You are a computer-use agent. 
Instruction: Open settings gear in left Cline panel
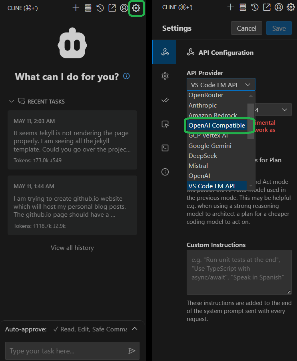point(136,8)
